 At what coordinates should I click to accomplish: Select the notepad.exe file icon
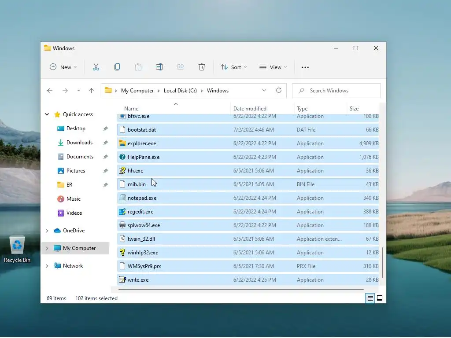(x=122, y=198)
